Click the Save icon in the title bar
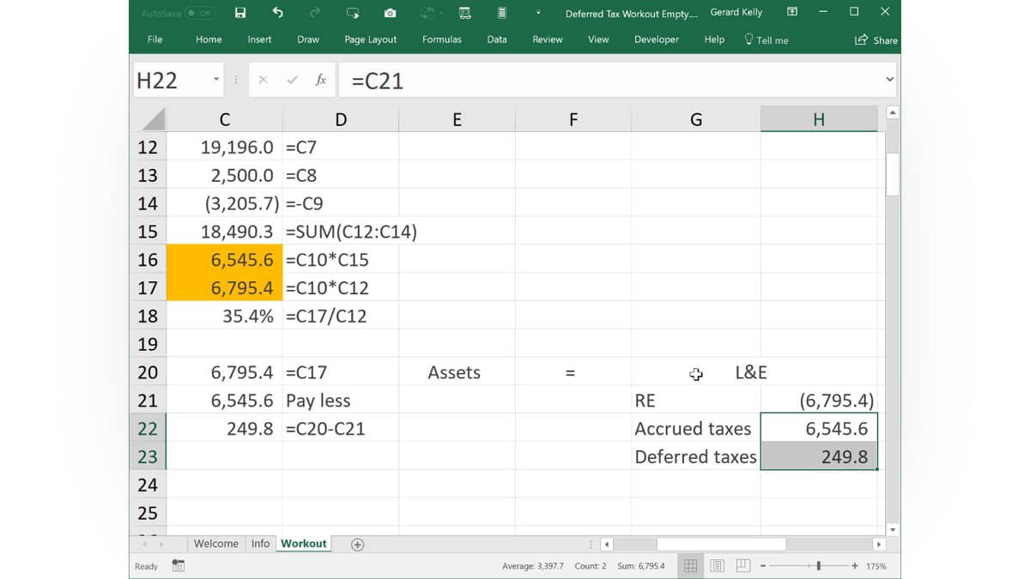 point(240,13)
